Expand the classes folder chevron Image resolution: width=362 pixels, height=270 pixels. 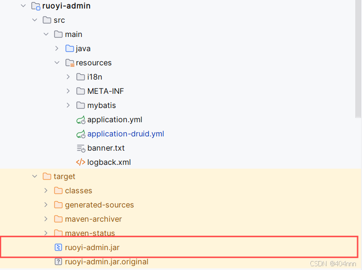coord(46,191)
